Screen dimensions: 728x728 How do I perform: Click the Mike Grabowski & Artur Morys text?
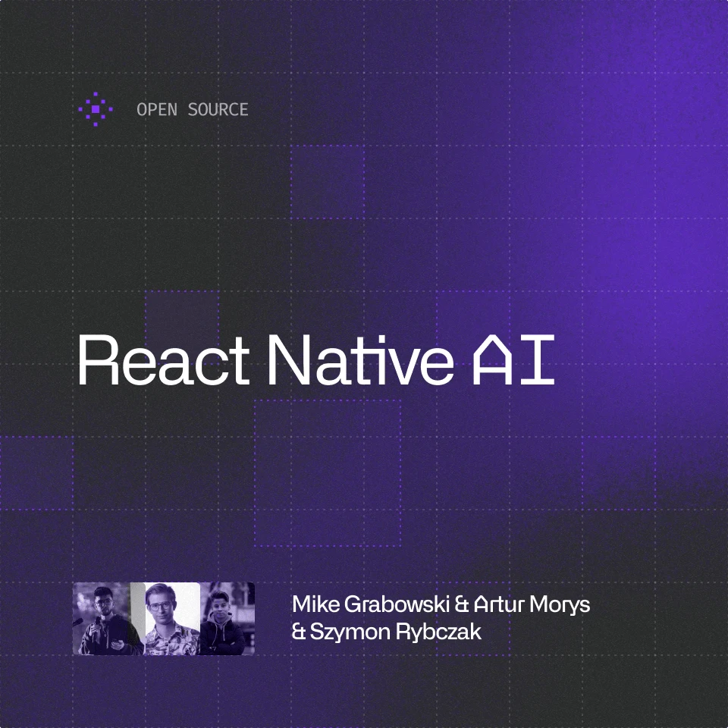click(x=441, y=604)
